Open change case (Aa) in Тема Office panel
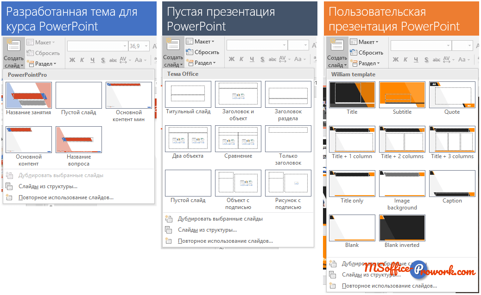This screenshot has width=481, height=295. 300,59
